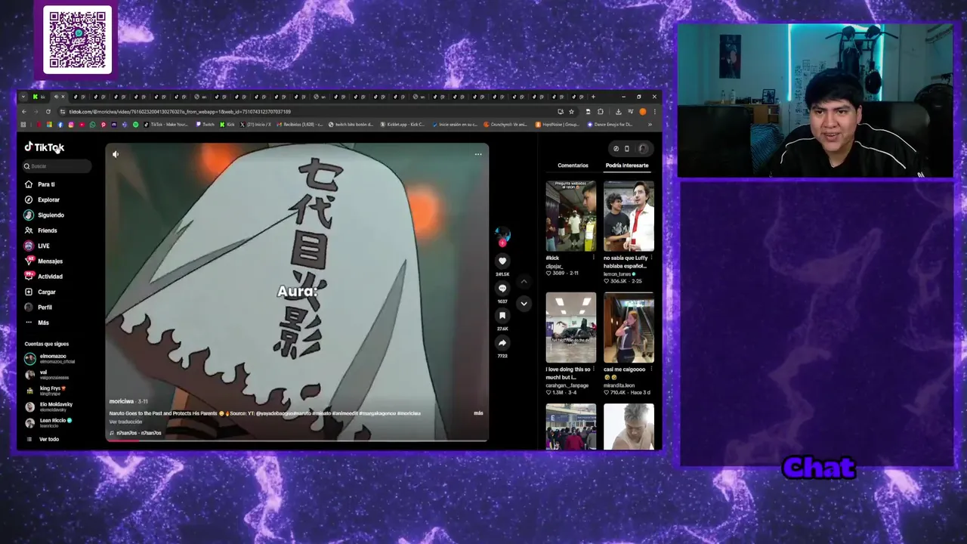Reload the page in browser
Screen dimensions: 967x544
coord(48,112)
